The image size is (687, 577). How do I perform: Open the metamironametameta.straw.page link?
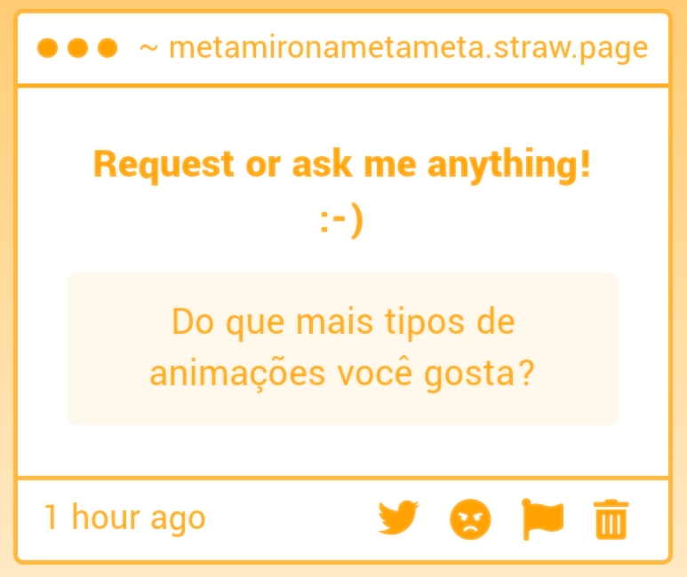408,48
